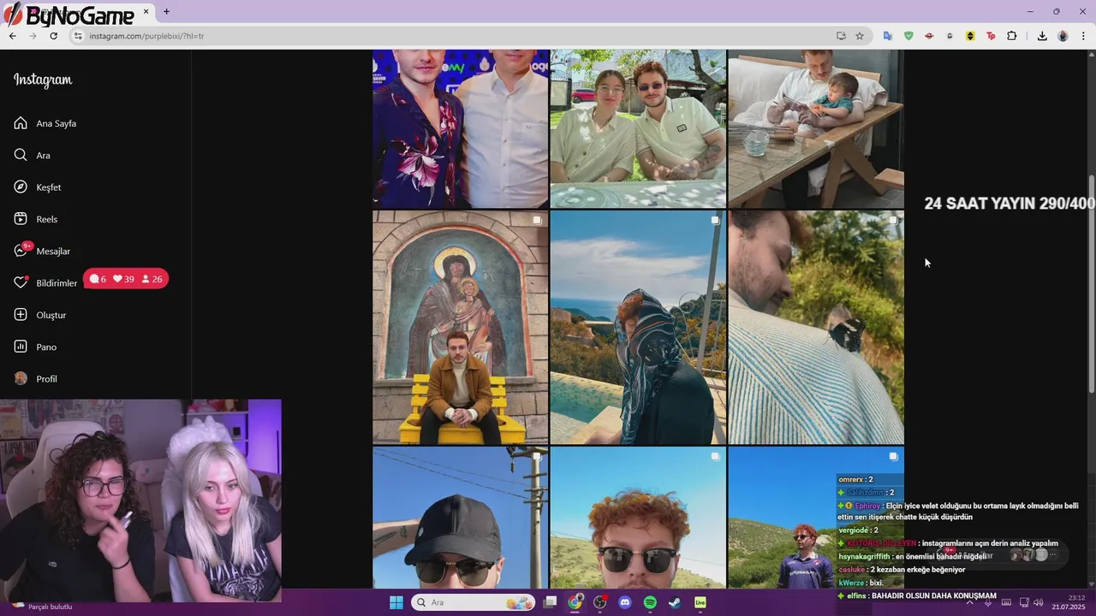Click the taskbar Ara search box
The height and width of the screenshot is (616, 1096).
tap(473, 602)
